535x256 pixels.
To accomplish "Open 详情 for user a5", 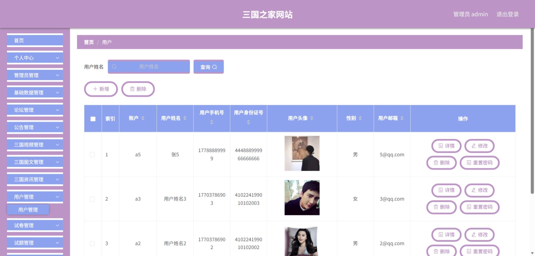I will (x=446, y=146).
